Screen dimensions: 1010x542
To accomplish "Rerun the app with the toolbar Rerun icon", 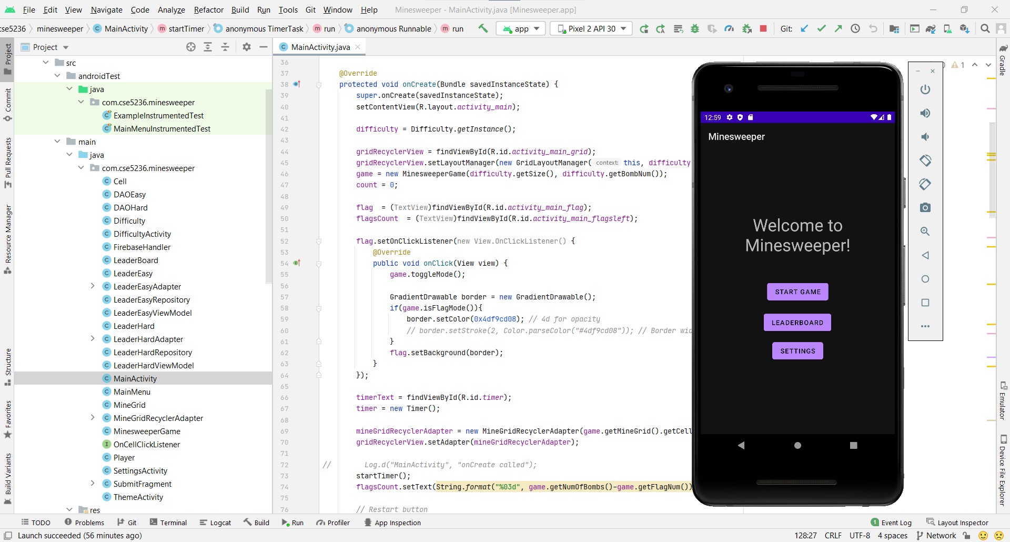I will pos(644,28).
